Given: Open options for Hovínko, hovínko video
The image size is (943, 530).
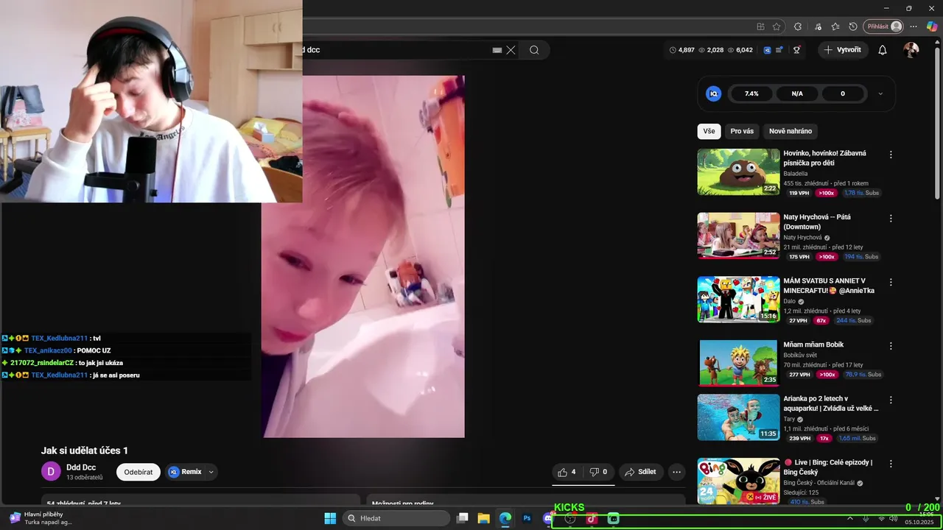Looking at the screenshot, I should click(891, 155).
